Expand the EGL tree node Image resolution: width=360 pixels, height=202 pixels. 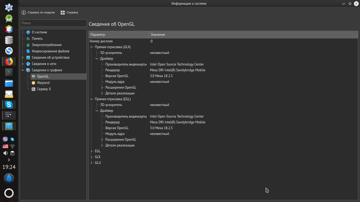91,151
